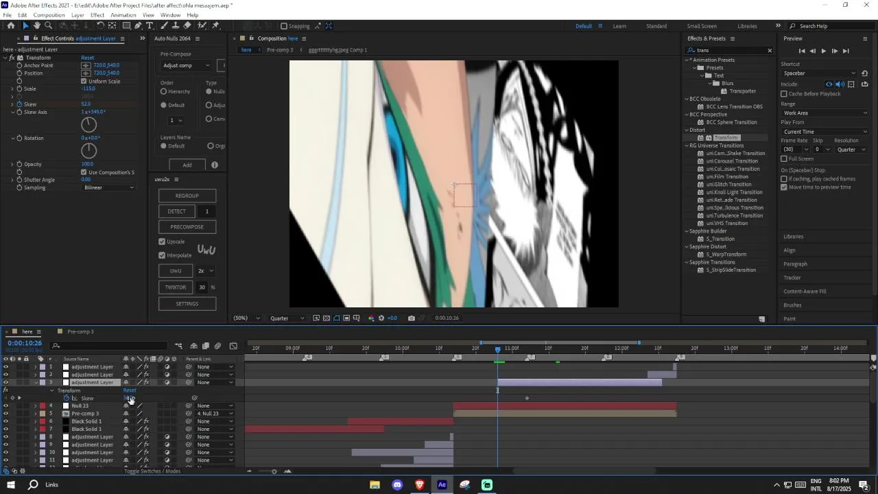
Task: Select the Clone Stamp tool
Action: pos(176,25)
